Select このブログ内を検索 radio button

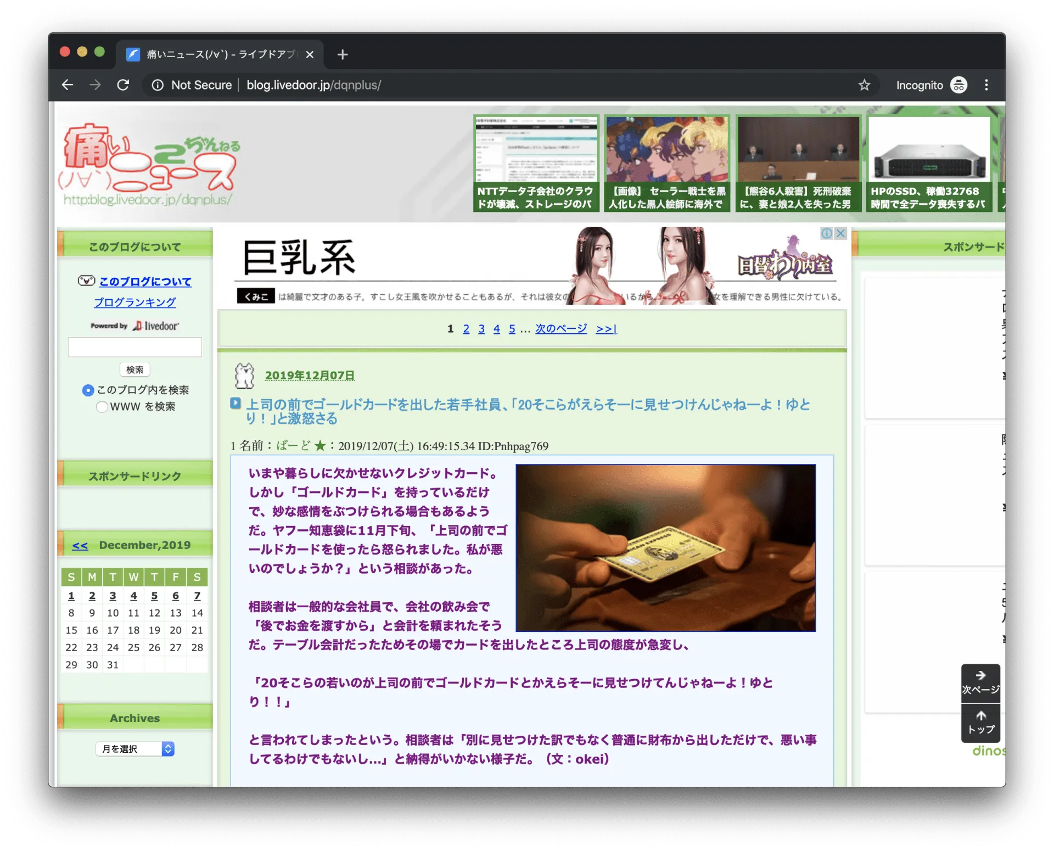pos(88,390)
